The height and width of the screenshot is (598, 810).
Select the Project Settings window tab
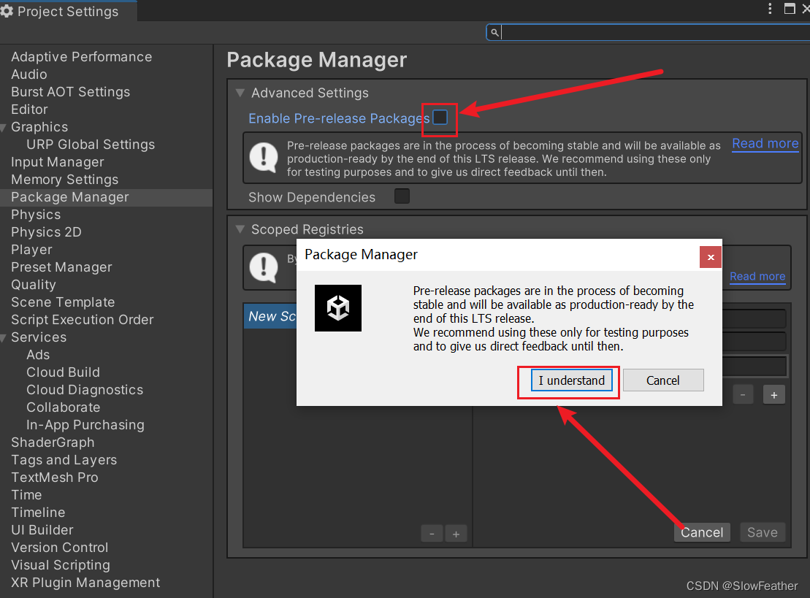[68, 11]
